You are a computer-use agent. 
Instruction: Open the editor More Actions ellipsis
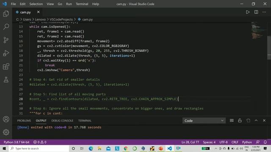(x=264, y=12)
